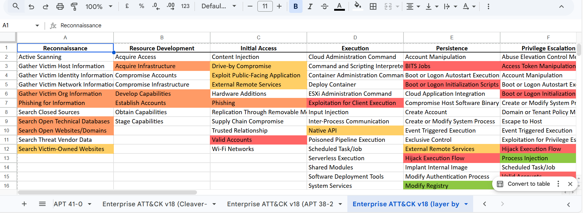Open more number formats 123
This screenshot has height=213, width=583.
click(185, 6)
